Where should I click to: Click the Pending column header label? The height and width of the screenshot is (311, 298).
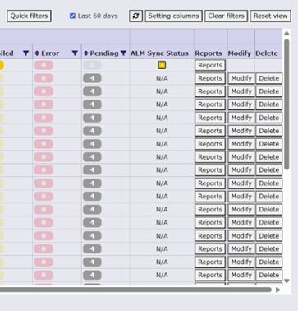(104, 53)
